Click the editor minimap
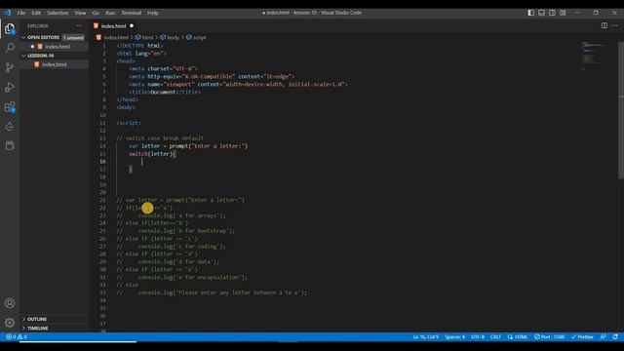The height and width of the screenshot is (351, 624). pyautogui.click(x=594, y=56)
